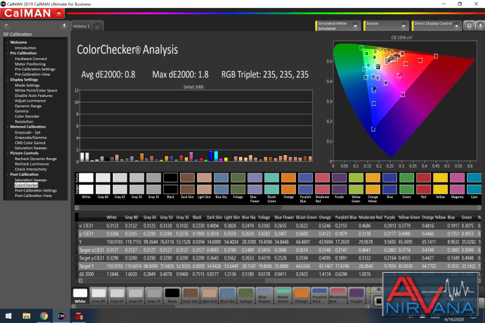Select the Yellow swatch in the comparison strip

pos(440,183)
